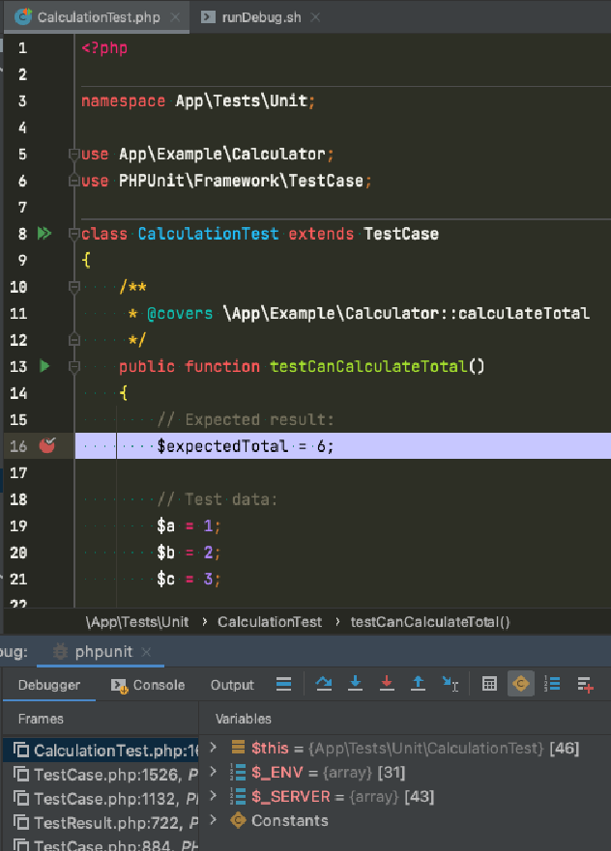The height and width of the screenshot is (851, 611).
Task: Fold the testCanCalculateTotal function
Action: coord(74,367)
